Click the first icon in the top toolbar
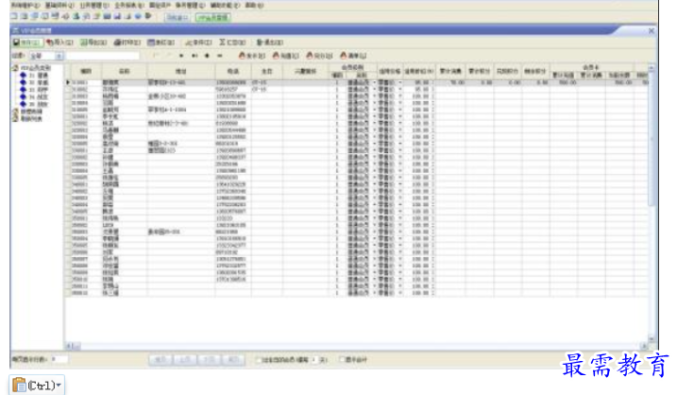Viewport: 677px width, 395px height. pyautogui.click(x=14, y=16)
